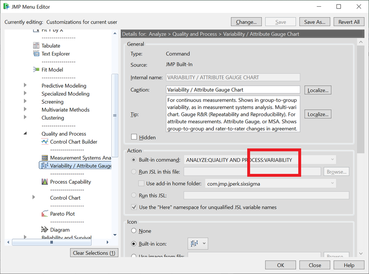Select the Process Capability menu item
The width and height of the screenshot is (369, 274).
click(71, 182)
